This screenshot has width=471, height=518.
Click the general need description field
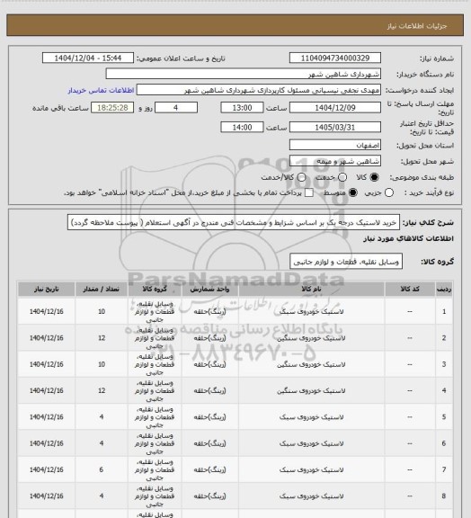click(x=234, y=223)
